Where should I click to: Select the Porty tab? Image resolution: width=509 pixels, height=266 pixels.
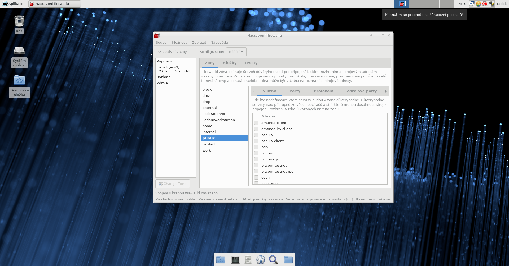tap(295, 91)
